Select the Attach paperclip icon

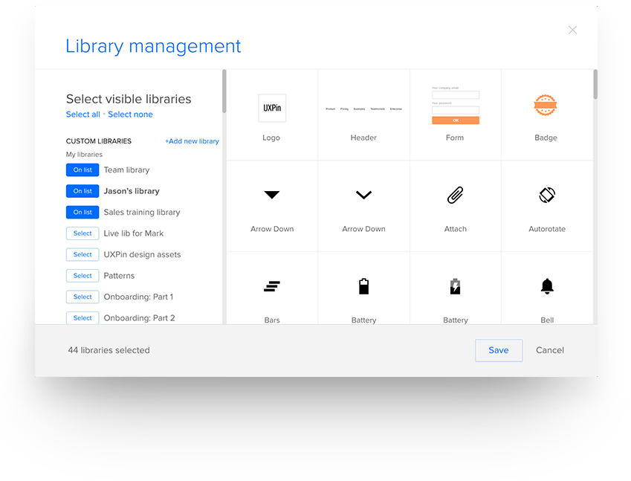(x=455, y=196)
